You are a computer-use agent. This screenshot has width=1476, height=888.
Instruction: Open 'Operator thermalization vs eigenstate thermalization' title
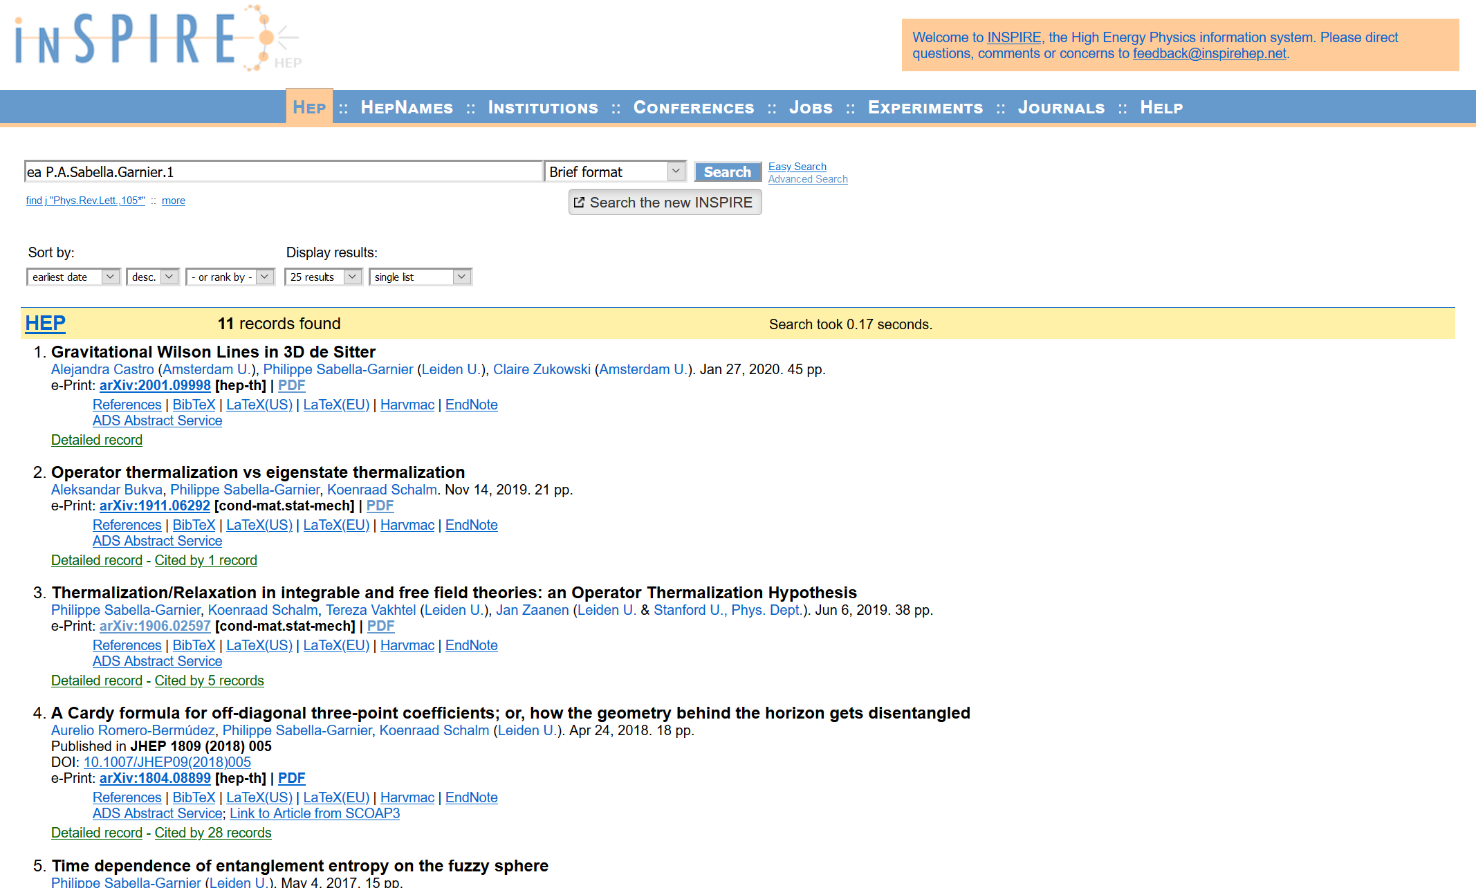point(258,472)
